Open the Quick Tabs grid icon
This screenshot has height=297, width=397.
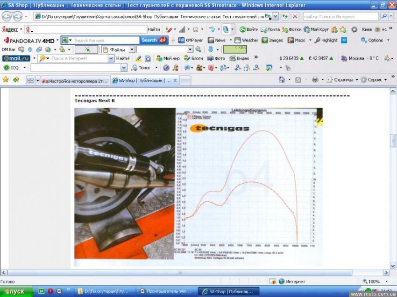(x=30, y=81)
